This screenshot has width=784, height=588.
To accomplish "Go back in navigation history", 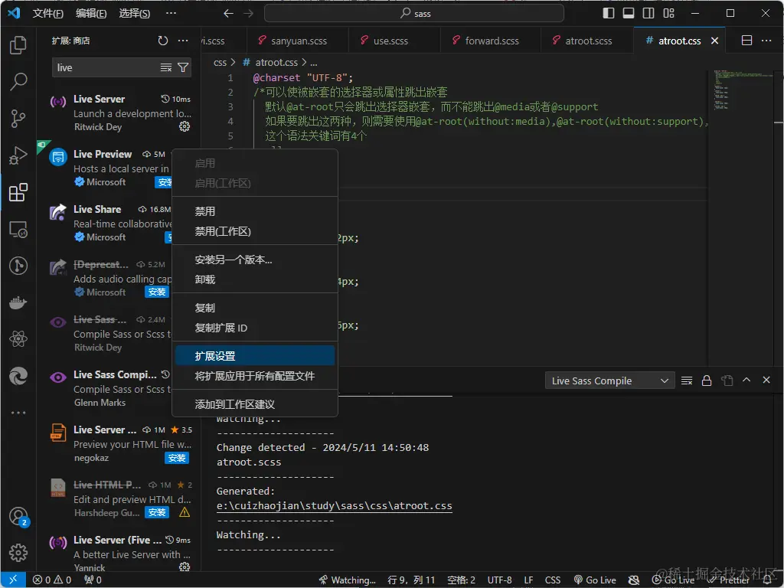I will [228, 14].
